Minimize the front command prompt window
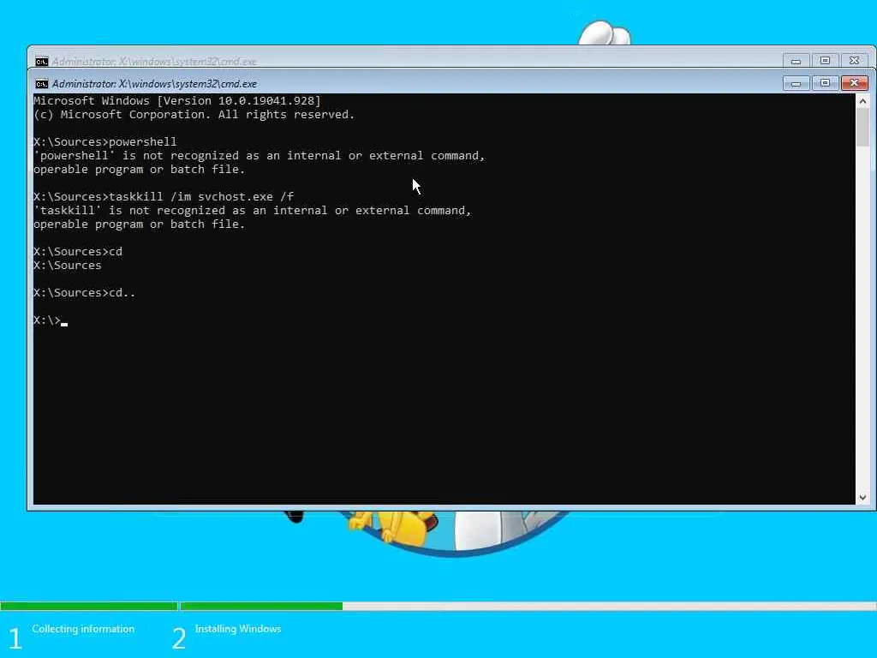Screen dimensions: 877x658 click(x=796, y=83)
